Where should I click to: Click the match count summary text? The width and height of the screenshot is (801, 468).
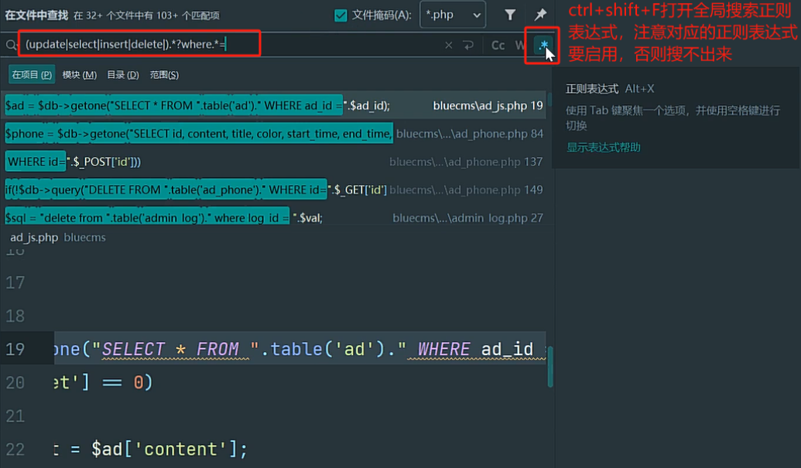pyautogui.click(x=146, y=15)
